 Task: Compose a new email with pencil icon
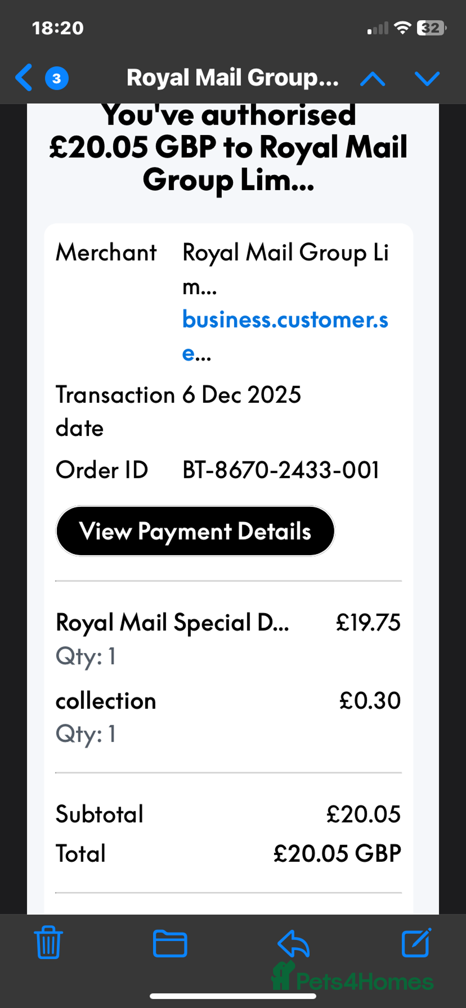[x=416, y=942]
